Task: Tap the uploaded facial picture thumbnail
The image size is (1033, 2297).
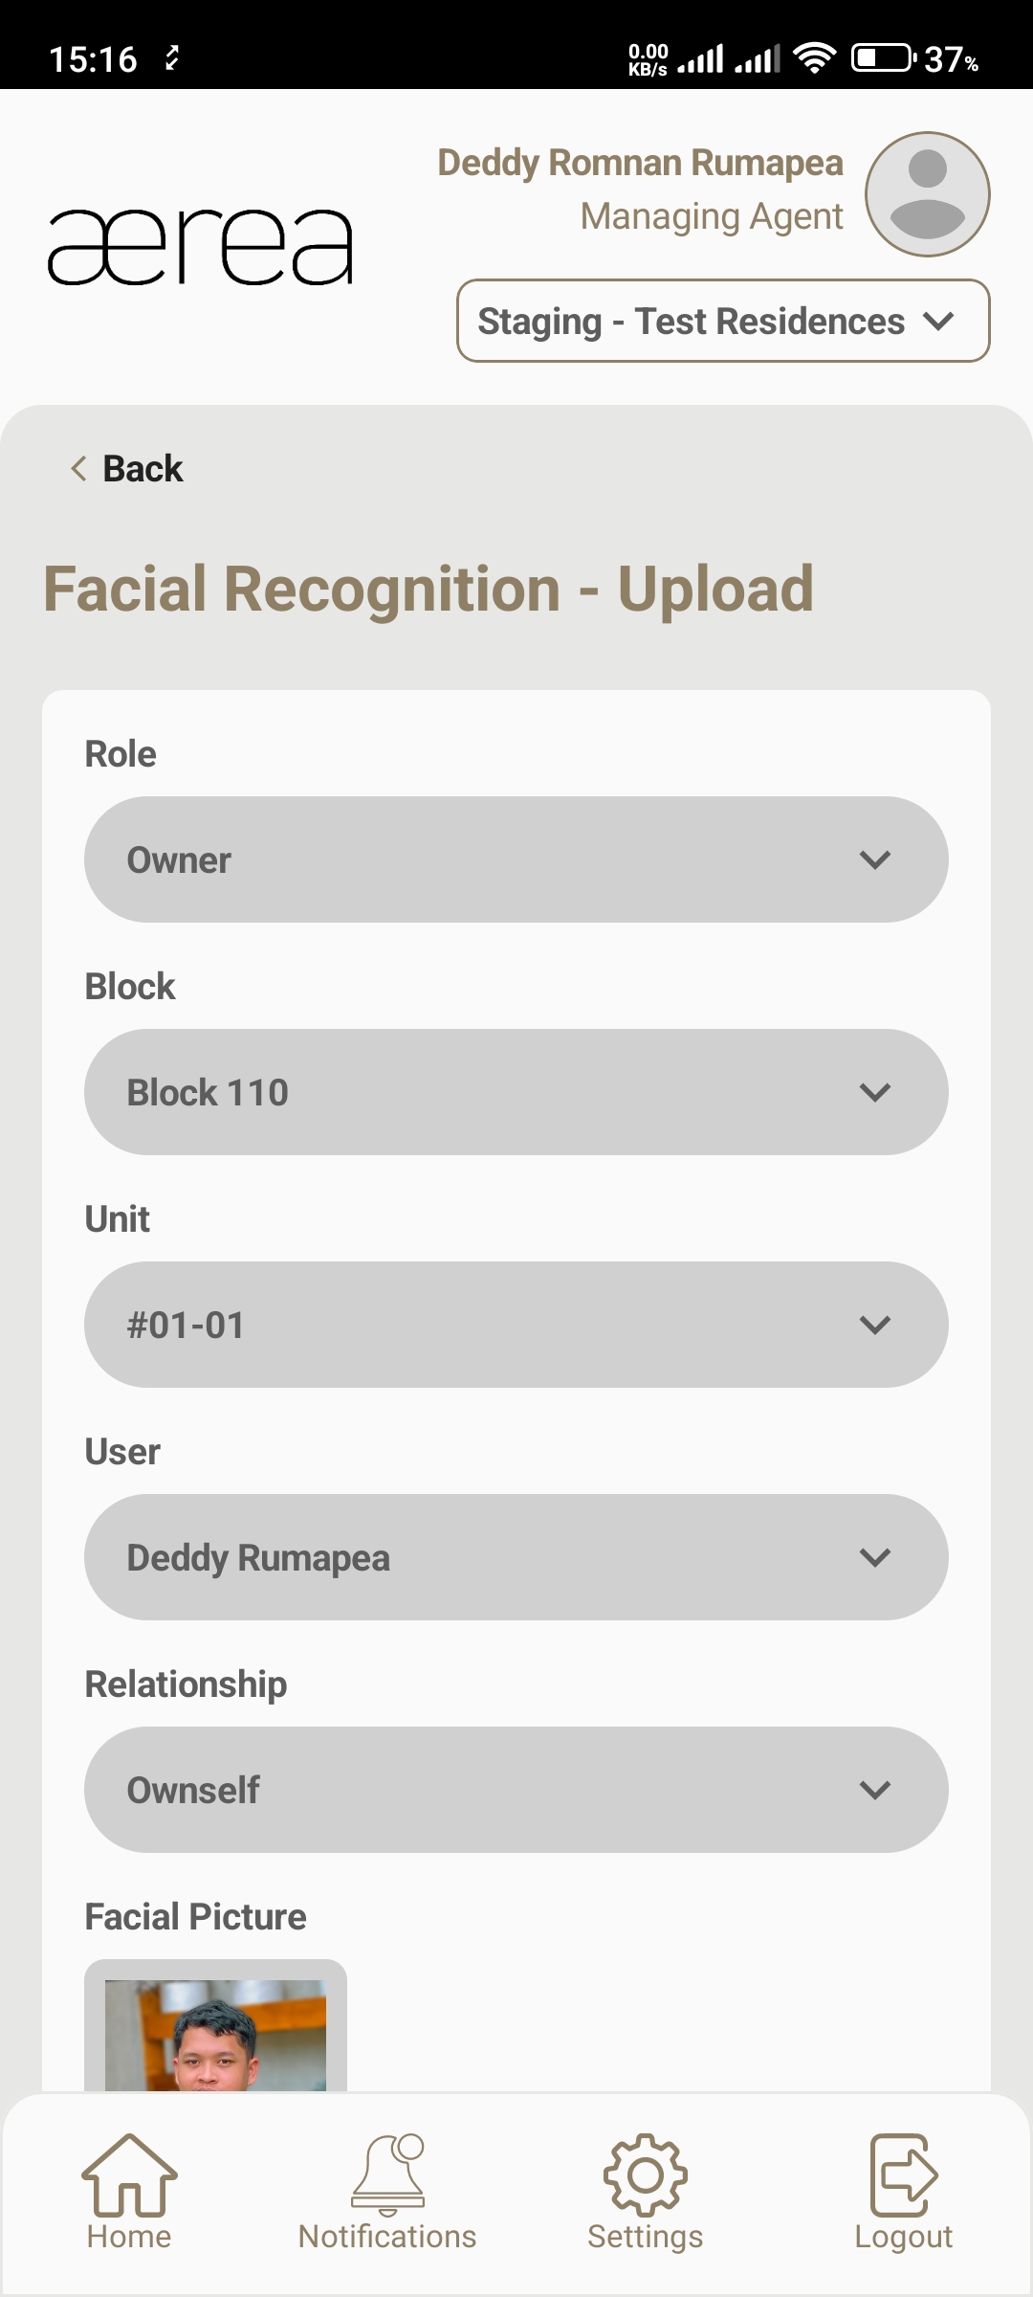Action: click(x=215, y=2033)
